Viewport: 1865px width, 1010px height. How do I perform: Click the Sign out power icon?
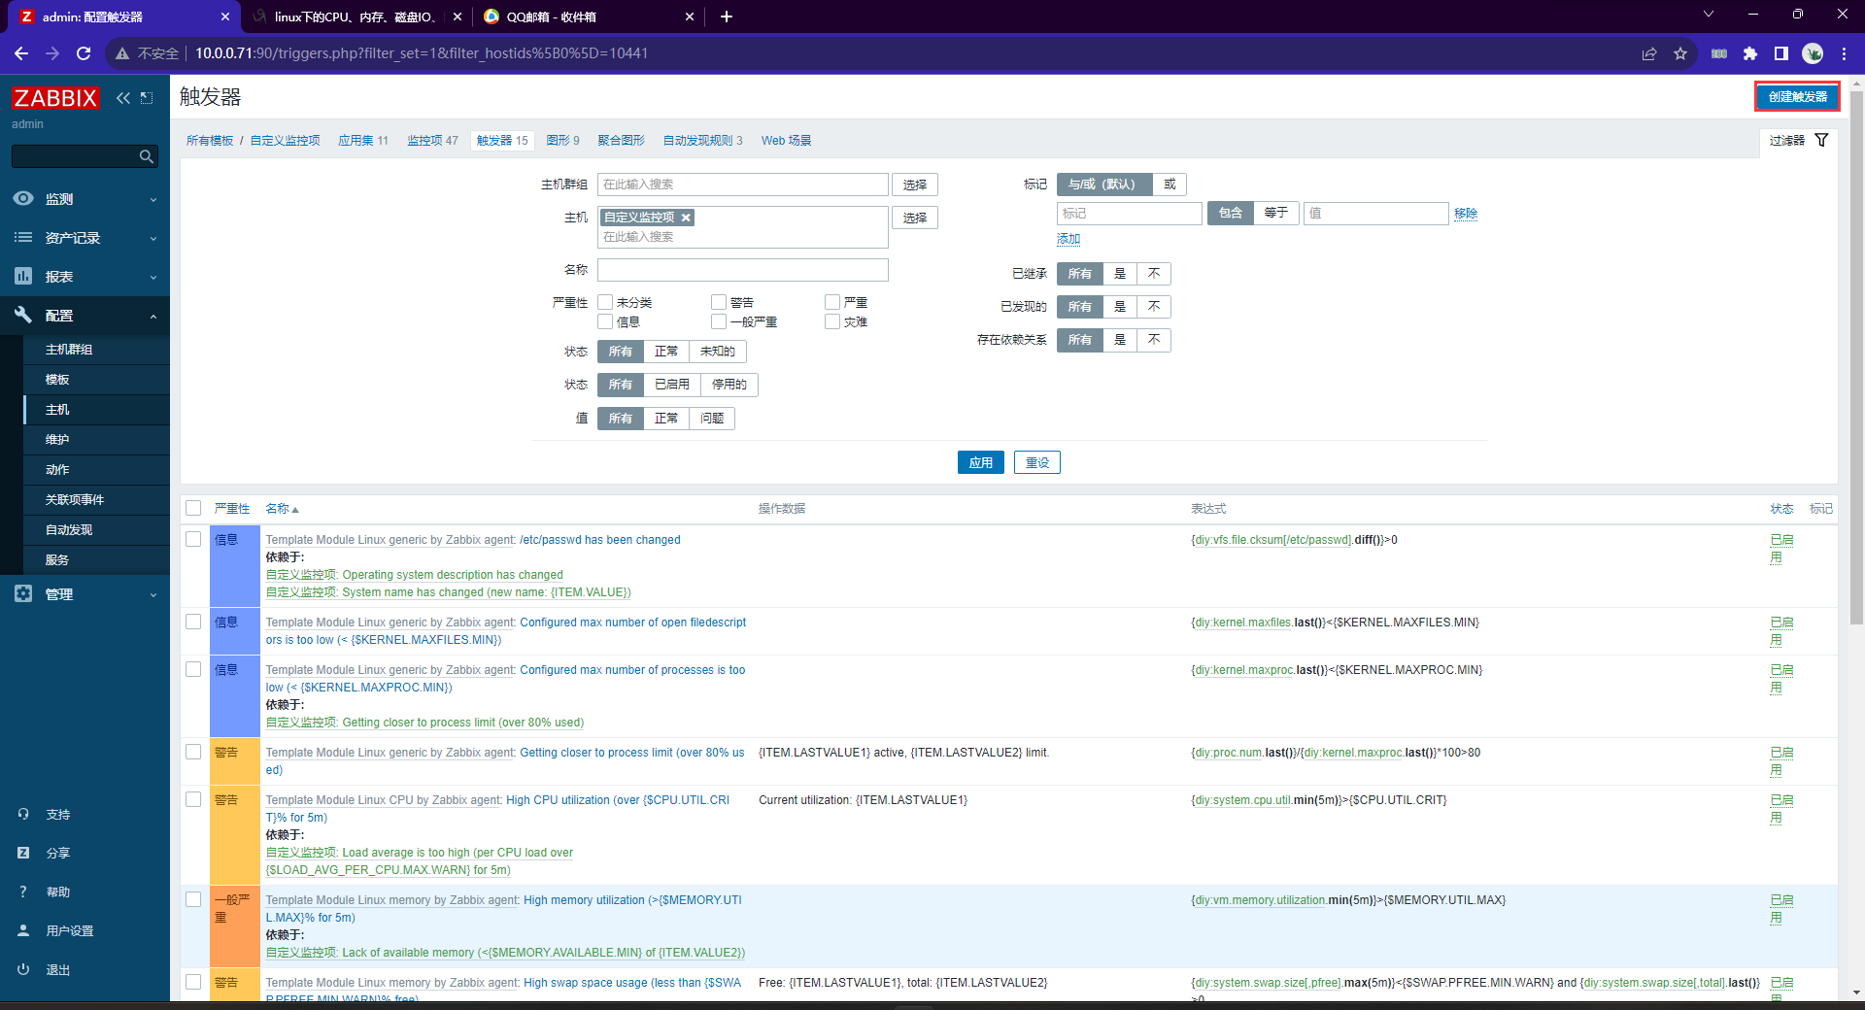[23, 969]
